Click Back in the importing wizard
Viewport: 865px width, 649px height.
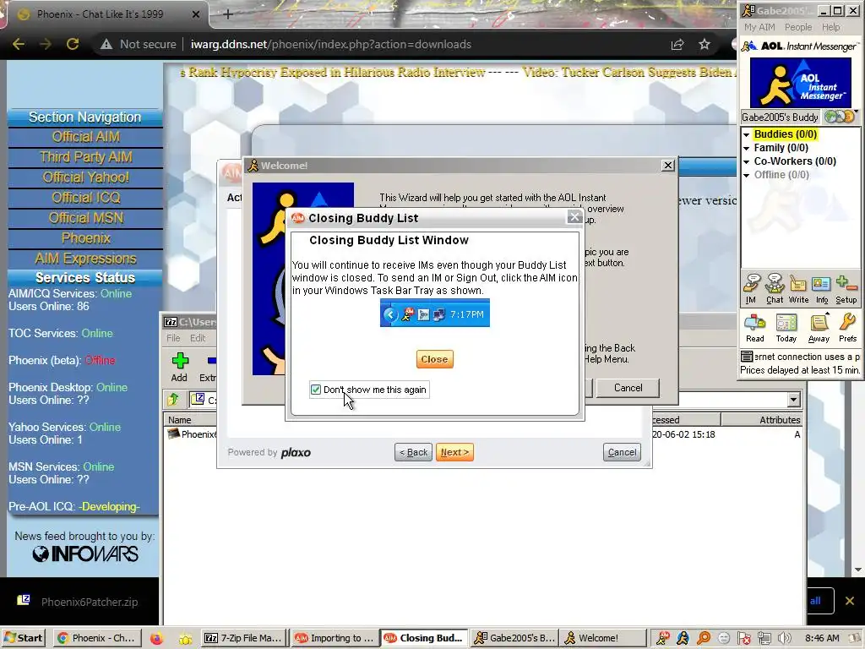pos(413,453)
